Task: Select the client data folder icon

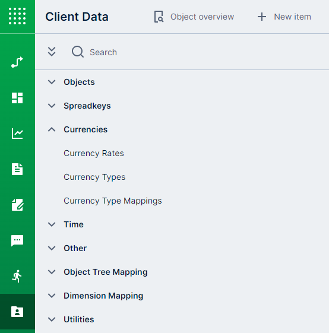Action: [17, 312]
